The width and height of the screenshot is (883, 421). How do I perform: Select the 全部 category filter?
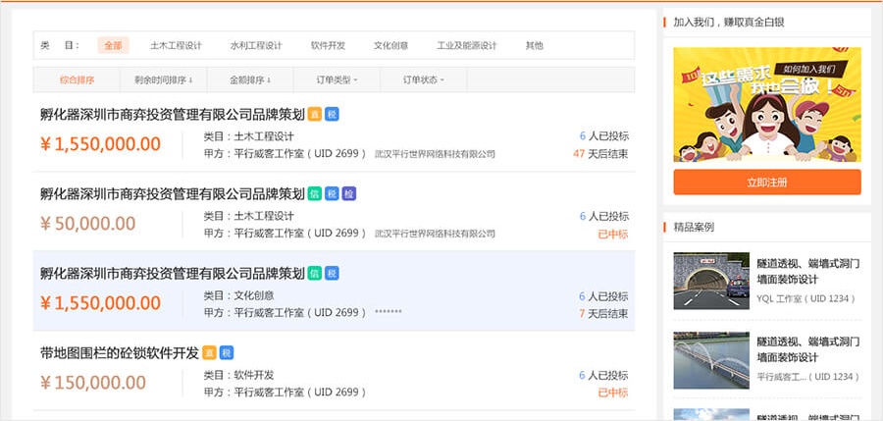pyautogui.click(x=113, y=46)
